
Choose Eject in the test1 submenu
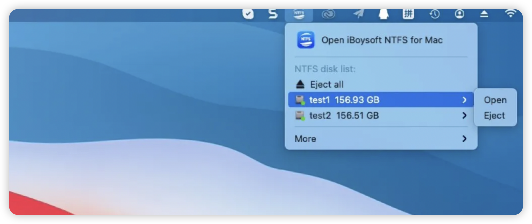495,116
